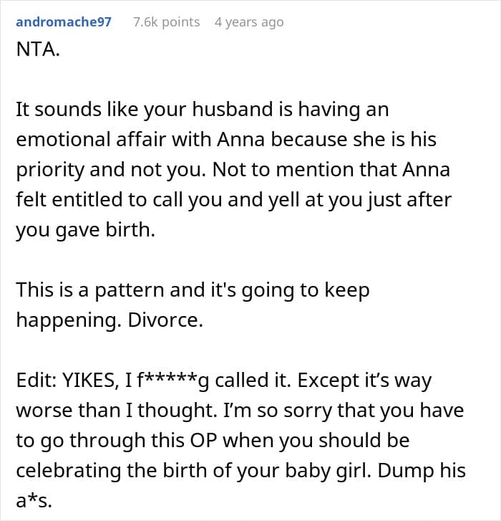Click the first Anna after 'affair with'
Image resolution: width=501 pixels, height=521 pixels.
[241, 139]
